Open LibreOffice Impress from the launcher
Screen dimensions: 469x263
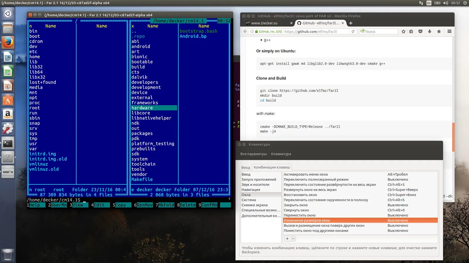coord(8,85)
